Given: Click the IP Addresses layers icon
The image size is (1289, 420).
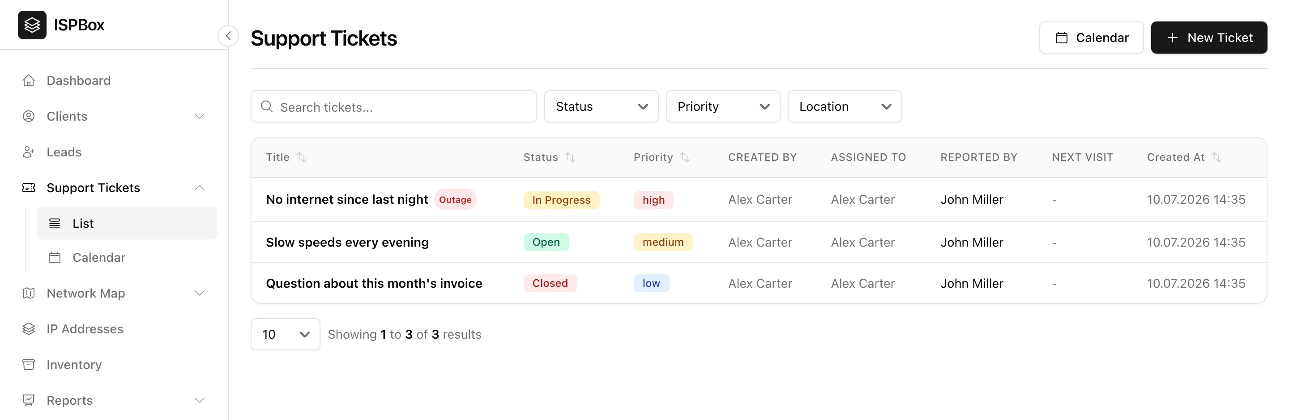Looking at the screenshot, I should (x=29, y=329).
